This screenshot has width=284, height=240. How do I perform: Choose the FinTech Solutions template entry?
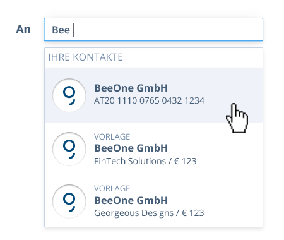click(x=153, y=149)
